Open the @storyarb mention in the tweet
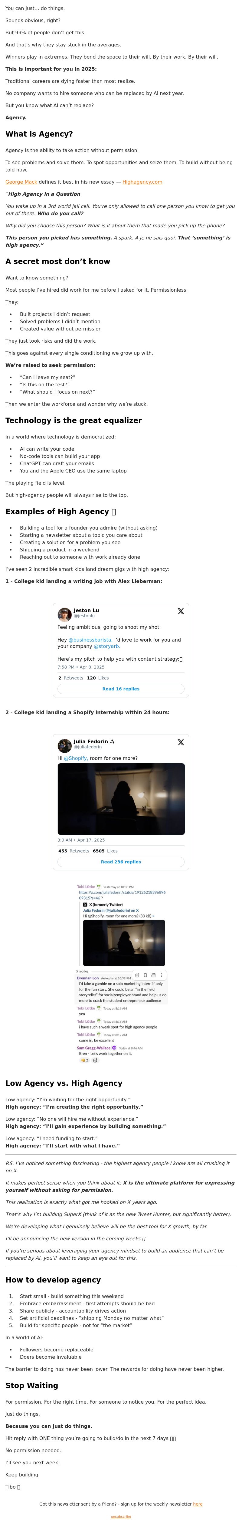 coord(107,646)
